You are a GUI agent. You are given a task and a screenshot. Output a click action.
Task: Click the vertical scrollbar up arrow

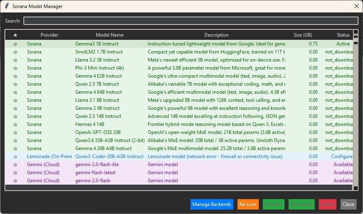356,32
